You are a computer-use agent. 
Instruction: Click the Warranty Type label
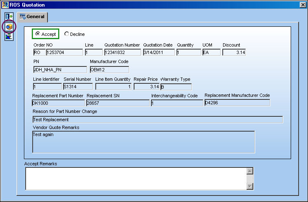pyautogui.click(x=175, y=79)
